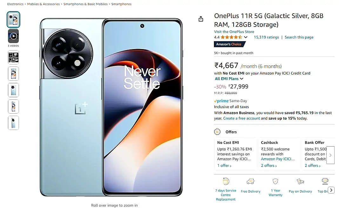View the 2 offers under Cashback
The height and width of the screenshot is (208, 339).
tap(269, 166)
